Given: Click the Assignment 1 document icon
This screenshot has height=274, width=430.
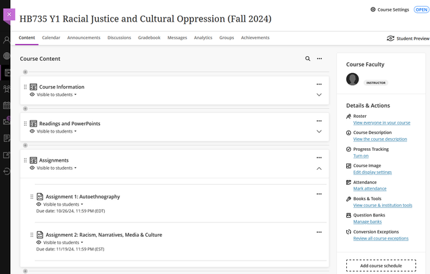Looking at the screenshot, I should pos(40,196).
